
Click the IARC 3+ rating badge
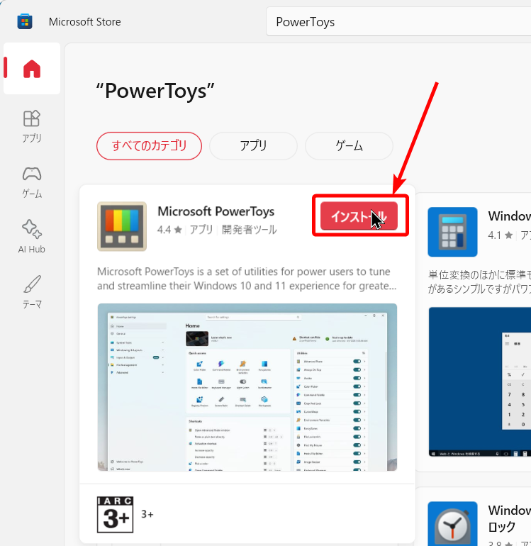coord(115,514)
